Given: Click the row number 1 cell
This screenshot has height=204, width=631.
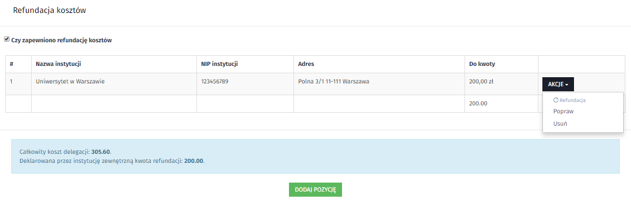Looking at the screenshot, I should coord(18,84).
